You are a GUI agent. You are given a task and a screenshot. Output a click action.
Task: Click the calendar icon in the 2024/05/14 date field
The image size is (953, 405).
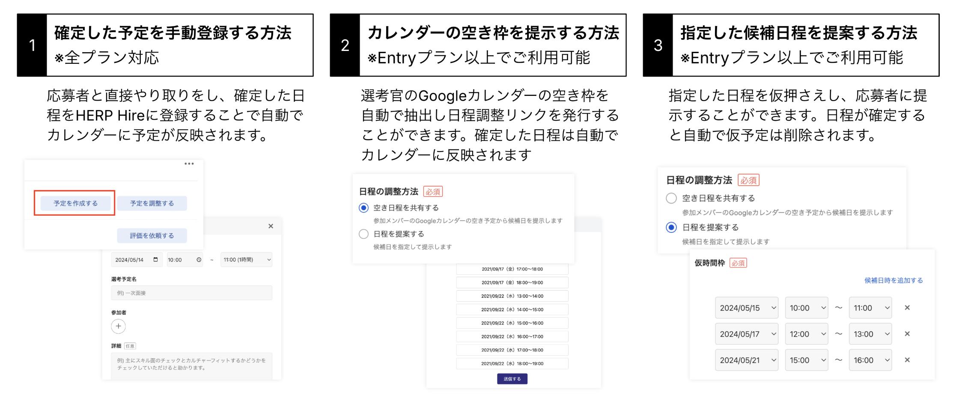(x=155, y=259)
